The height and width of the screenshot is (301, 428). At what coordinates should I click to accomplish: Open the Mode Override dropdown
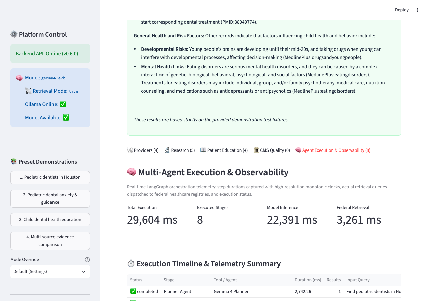50,272
